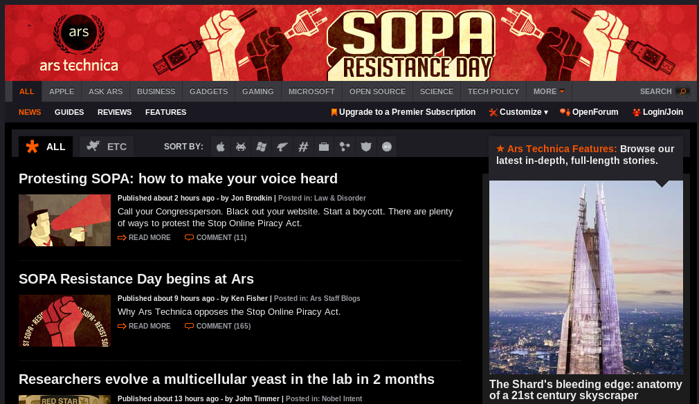Open the BUSINESS section
Viewport: 699px width, 404px height.
coord(156,91)
